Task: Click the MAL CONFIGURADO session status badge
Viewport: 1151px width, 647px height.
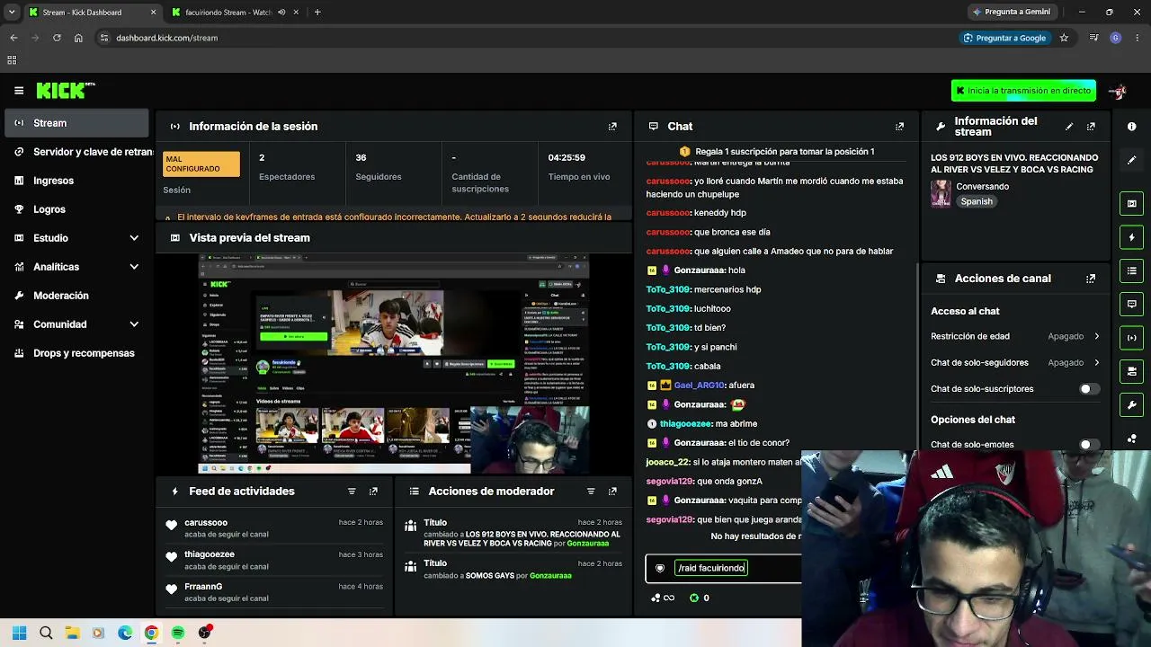Action: (x=201, y=164)
